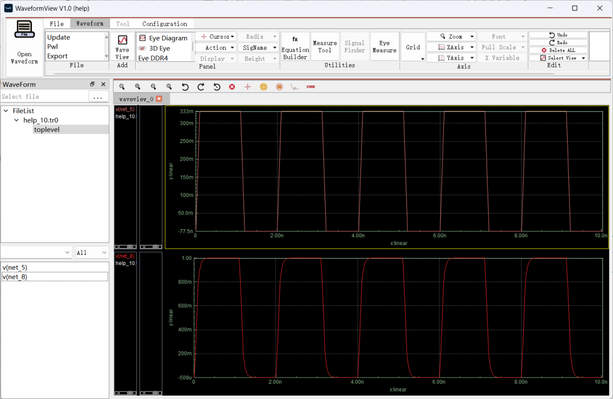
Task: Click the circled orange image icon
Action: pyautogui.click(x=279, y=87)
